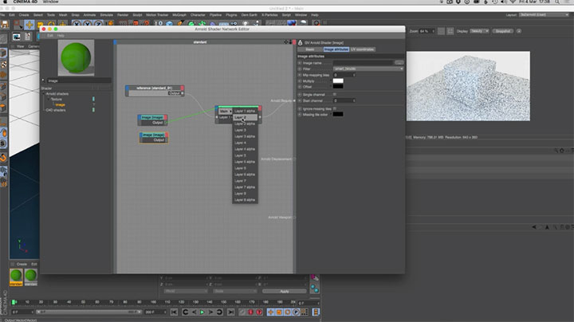Toggle the Ignore missing tiles checkbox

coord(335,108)
